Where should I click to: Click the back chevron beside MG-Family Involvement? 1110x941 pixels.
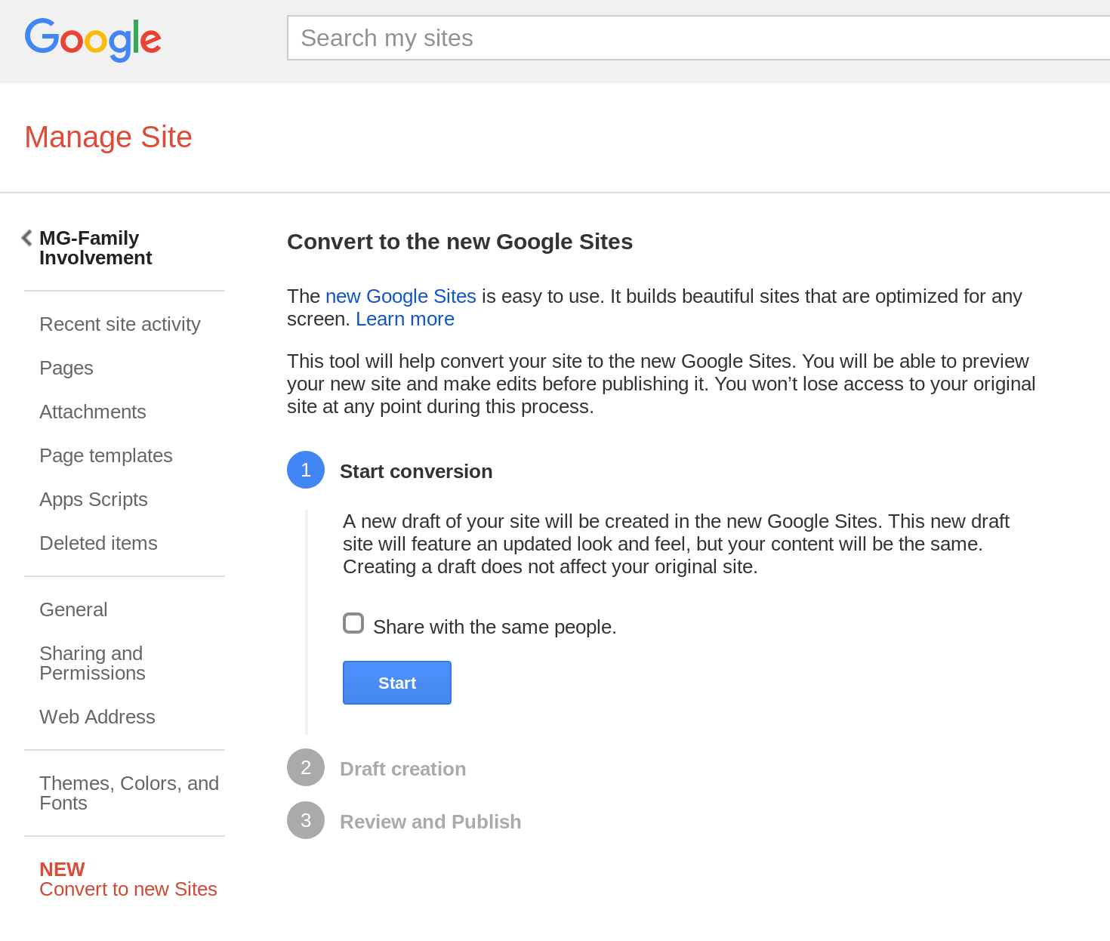click(26, 238)
